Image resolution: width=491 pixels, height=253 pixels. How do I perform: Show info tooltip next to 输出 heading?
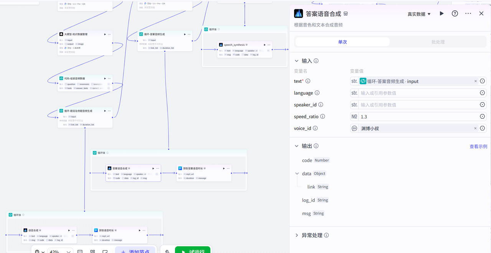click(316, 146)
